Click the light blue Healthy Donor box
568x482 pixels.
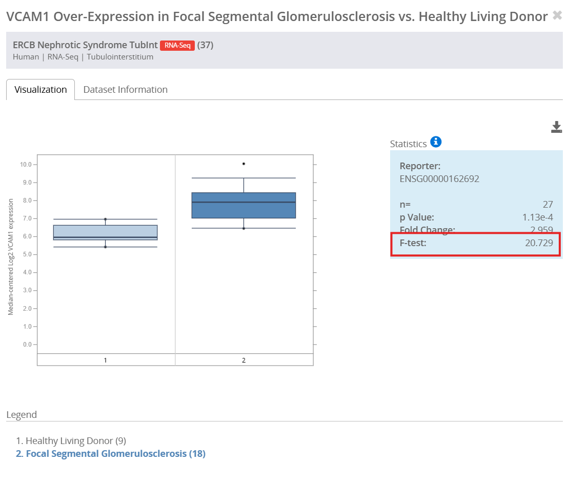(x=106, y=232)
